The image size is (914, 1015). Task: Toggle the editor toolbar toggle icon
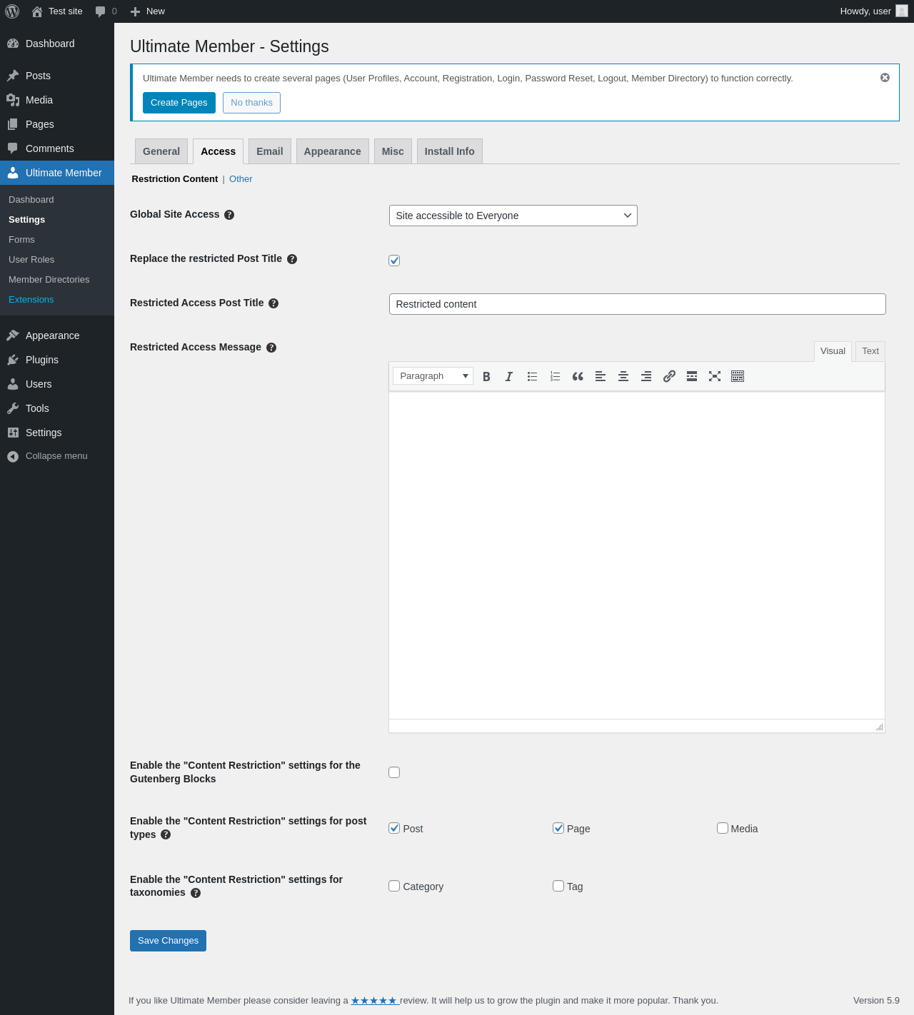738,376
